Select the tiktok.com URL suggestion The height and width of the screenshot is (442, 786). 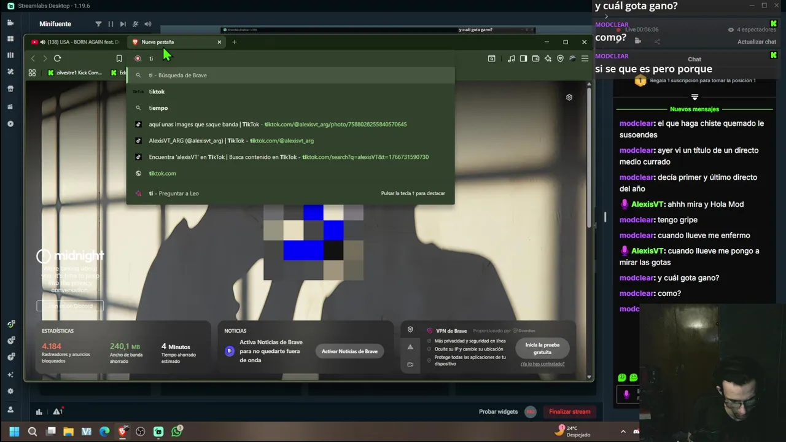[290, 173]
